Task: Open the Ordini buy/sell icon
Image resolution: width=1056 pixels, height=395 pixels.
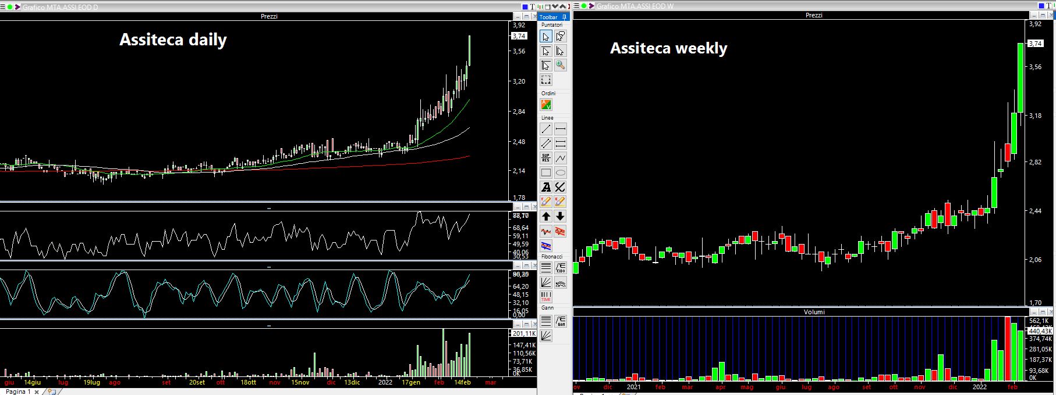Action: [x=546, y=105]
